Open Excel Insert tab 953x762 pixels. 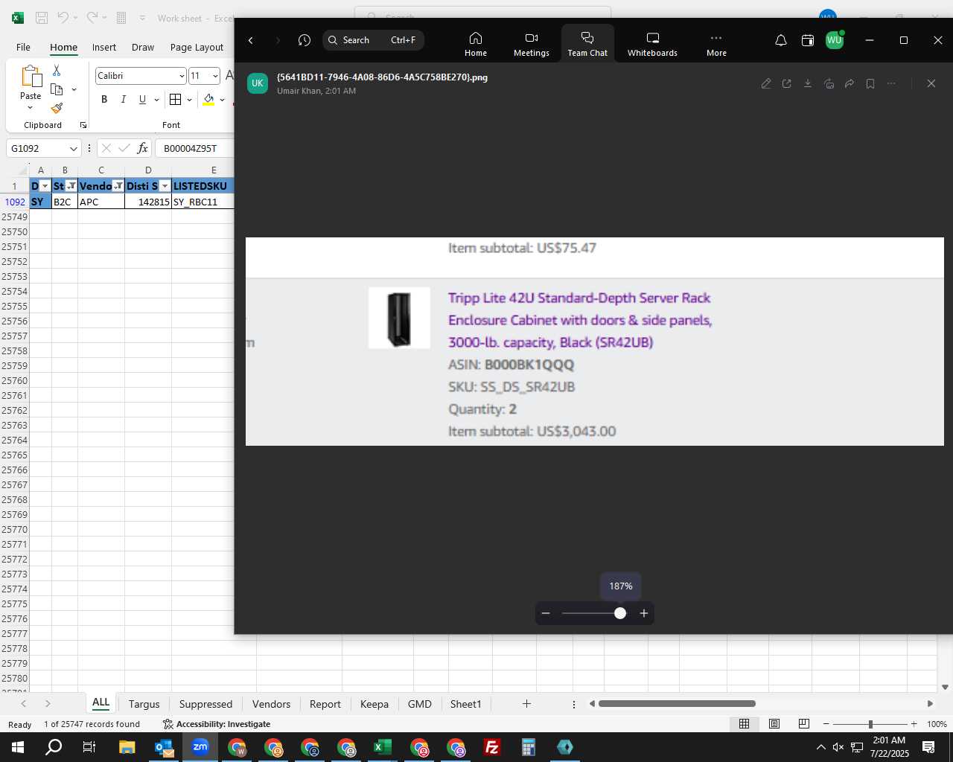pyautogui.click(x=104, y=47)
